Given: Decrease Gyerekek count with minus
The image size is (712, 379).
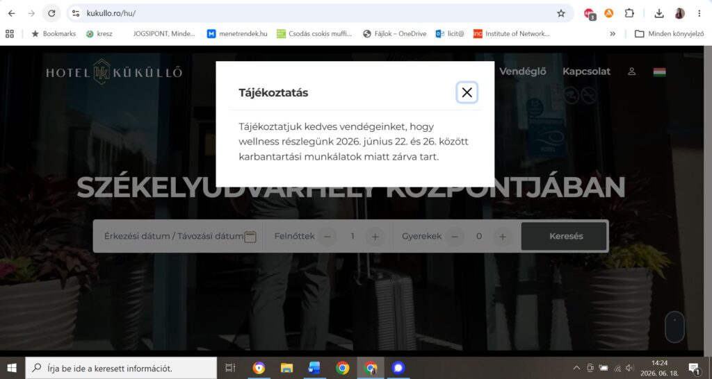Looking at the screenshot, I should point(455,237).
